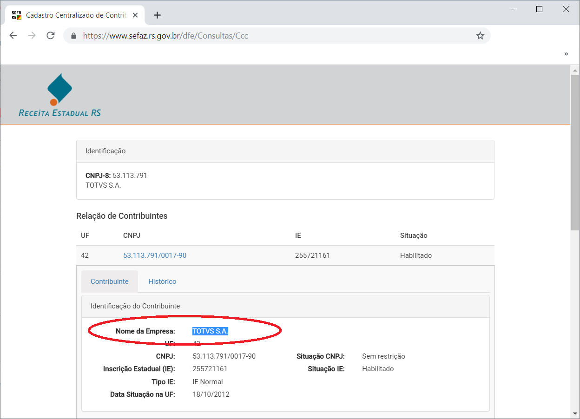Click the Identificação panel header
580x419 pixels.
coord(285,151)
